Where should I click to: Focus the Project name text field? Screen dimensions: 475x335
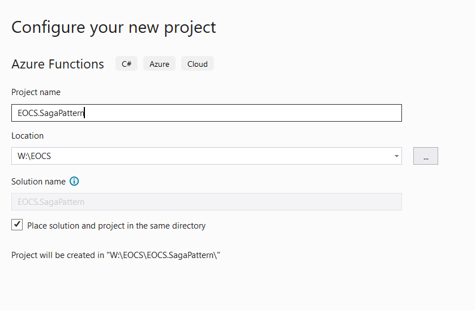click(x=207, y=113)
